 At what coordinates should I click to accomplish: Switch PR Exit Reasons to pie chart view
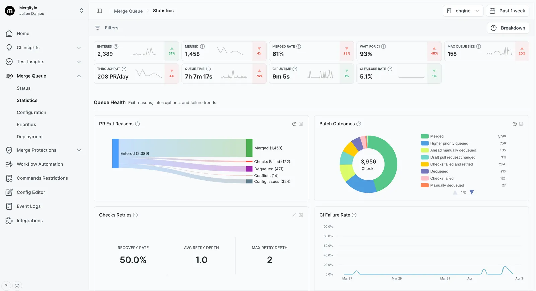294,124
